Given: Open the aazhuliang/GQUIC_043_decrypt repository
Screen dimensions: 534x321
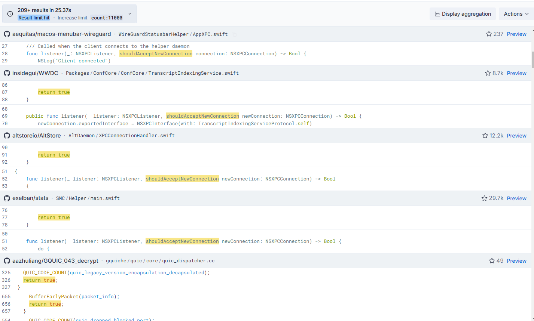Looking at the screenshot, I should (55, 261).
